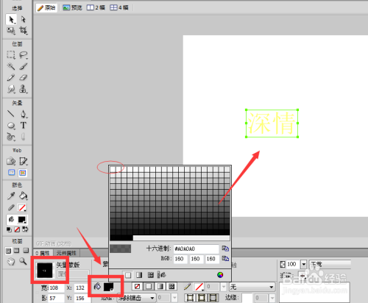The image size is (368, 303).
Task: Select the Line tool
Action: 11,113
